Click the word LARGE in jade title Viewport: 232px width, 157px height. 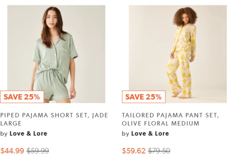click(x=11, y=123)
